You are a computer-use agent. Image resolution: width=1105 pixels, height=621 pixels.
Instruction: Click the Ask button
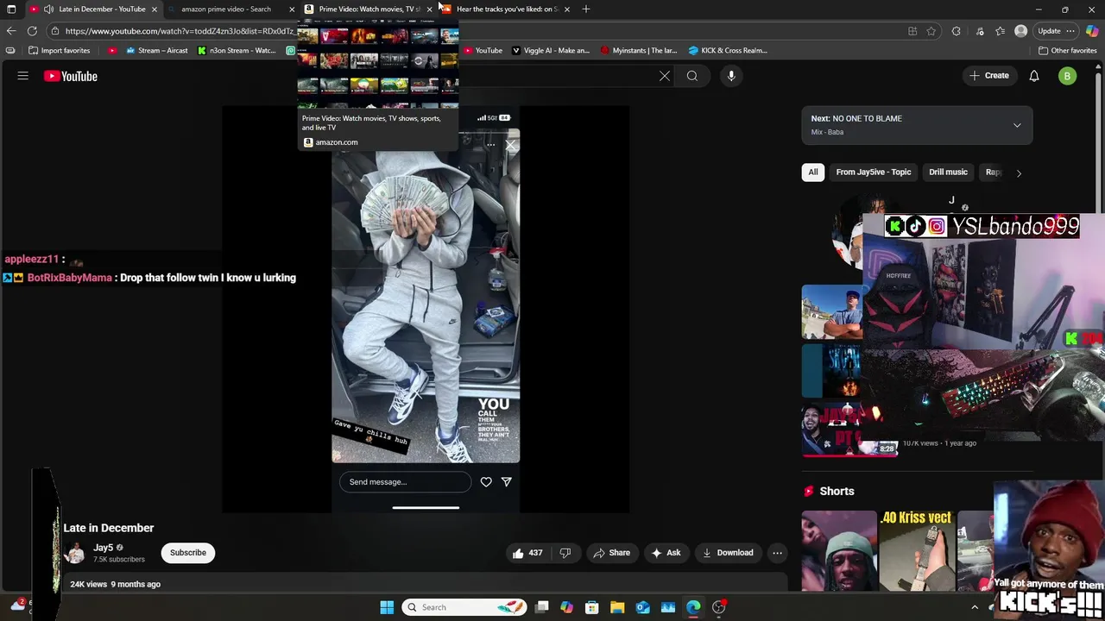click(x=666, y=553)
